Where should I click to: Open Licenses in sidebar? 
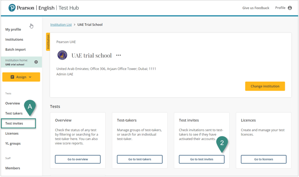click(x=12, y=133)
